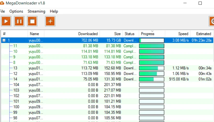This screenshot has width=214, height=122.
Task: Minimize the MegaDownloader window
Action: [x=185, y=3]
